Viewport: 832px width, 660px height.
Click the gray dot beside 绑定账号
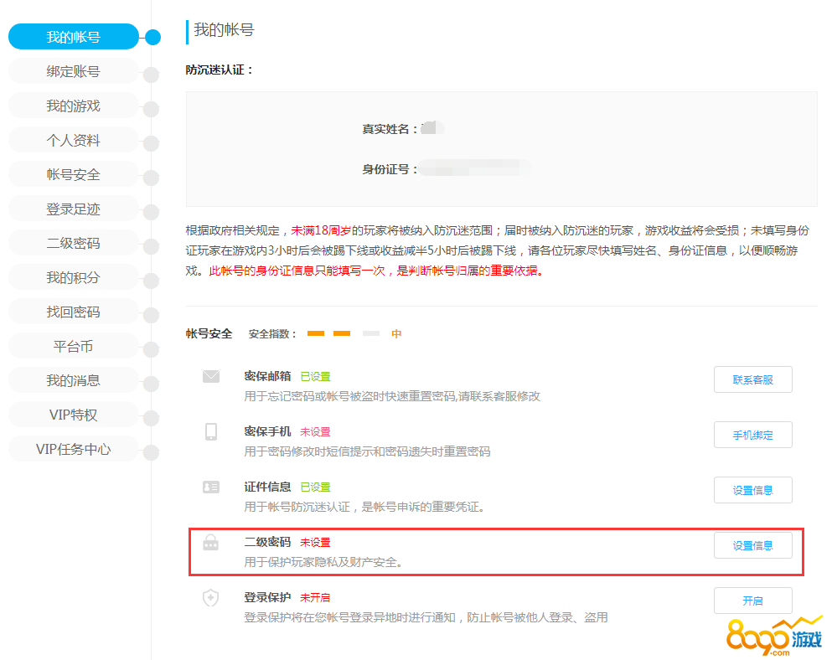pyautogui.click(x=151, y=75)
